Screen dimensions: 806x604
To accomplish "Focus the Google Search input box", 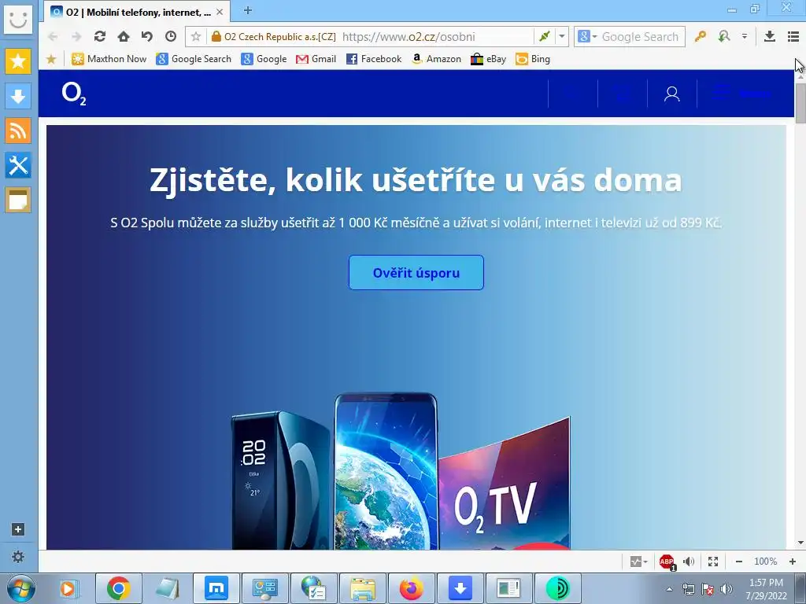I will pyautogui.click(x=641, y=36).
